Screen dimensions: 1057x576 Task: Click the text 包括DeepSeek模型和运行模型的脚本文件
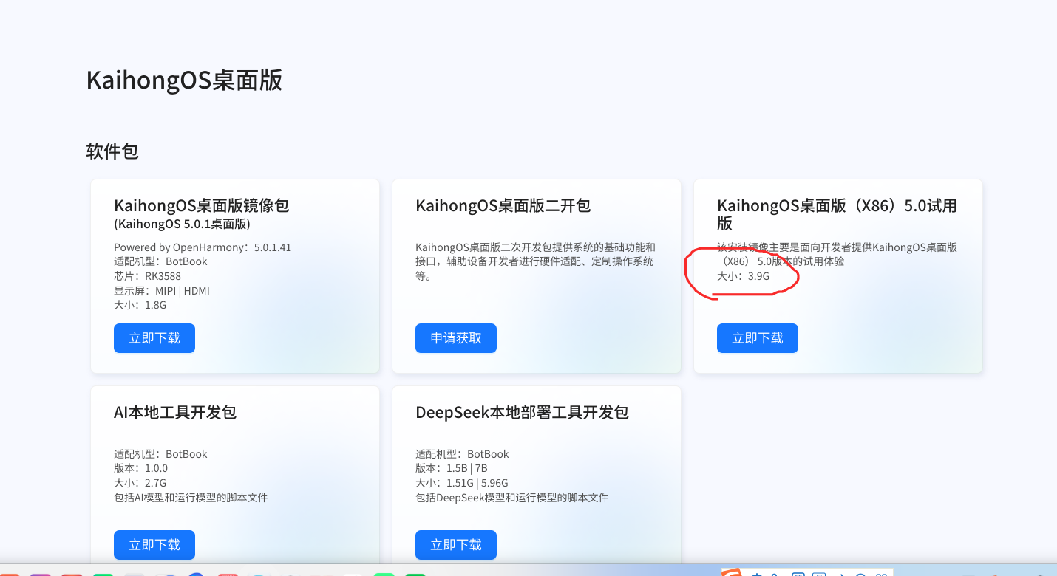[x=511, y=498]
